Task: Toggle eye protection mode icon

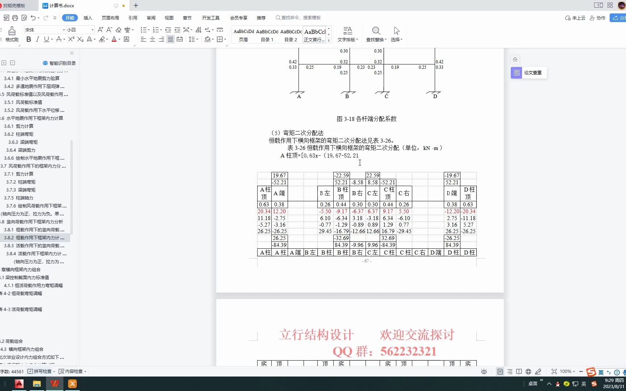Action: tap(484, 371)
